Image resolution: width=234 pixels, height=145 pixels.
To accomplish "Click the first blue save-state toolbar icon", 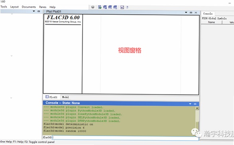I will click(105, 7).
